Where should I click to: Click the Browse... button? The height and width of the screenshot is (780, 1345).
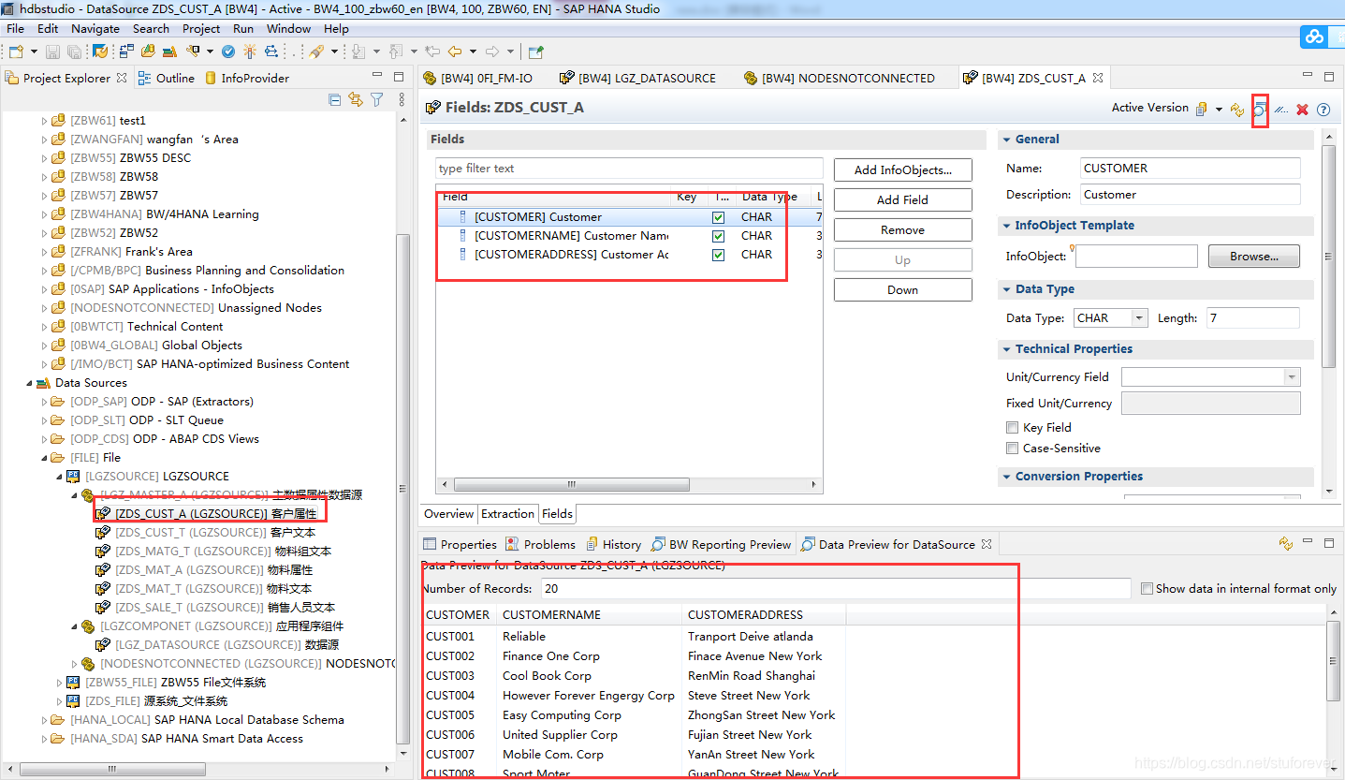coord(1254,256)
